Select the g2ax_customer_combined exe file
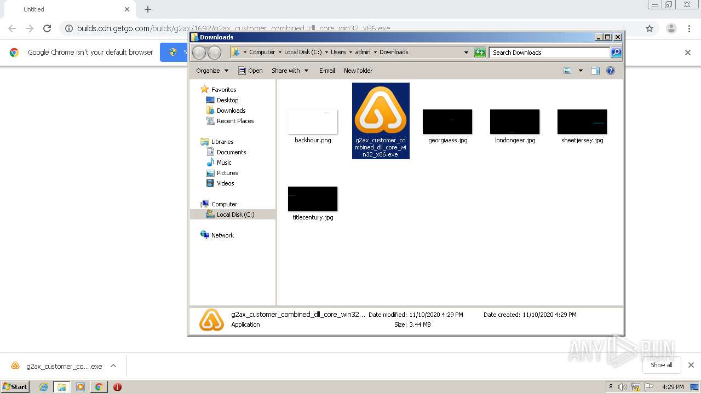Screen dimensions: 701x394 381,121
